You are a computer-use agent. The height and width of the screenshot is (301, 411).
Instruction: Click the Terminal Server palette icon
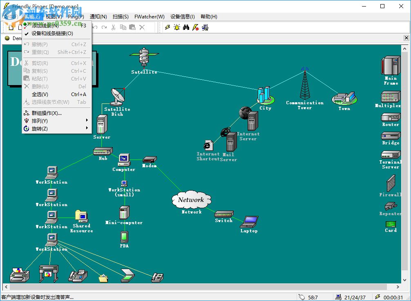pyautogui.click(x=391, y=155)
